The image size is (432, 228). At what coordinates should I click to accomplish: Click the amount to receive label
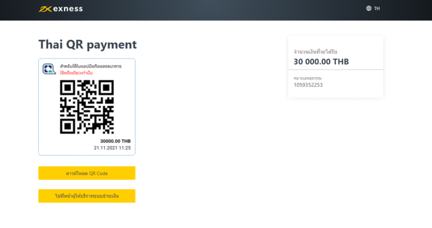coord(315,52)
